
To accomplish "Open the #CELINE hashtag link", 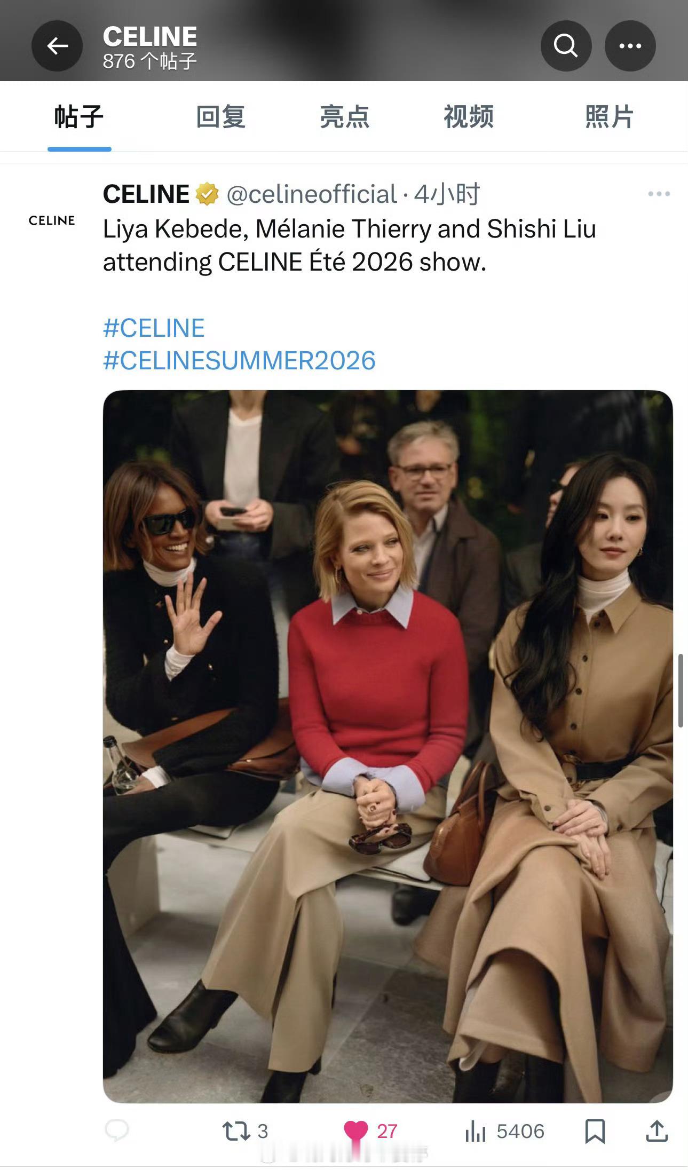I will (x=154, y=328).
